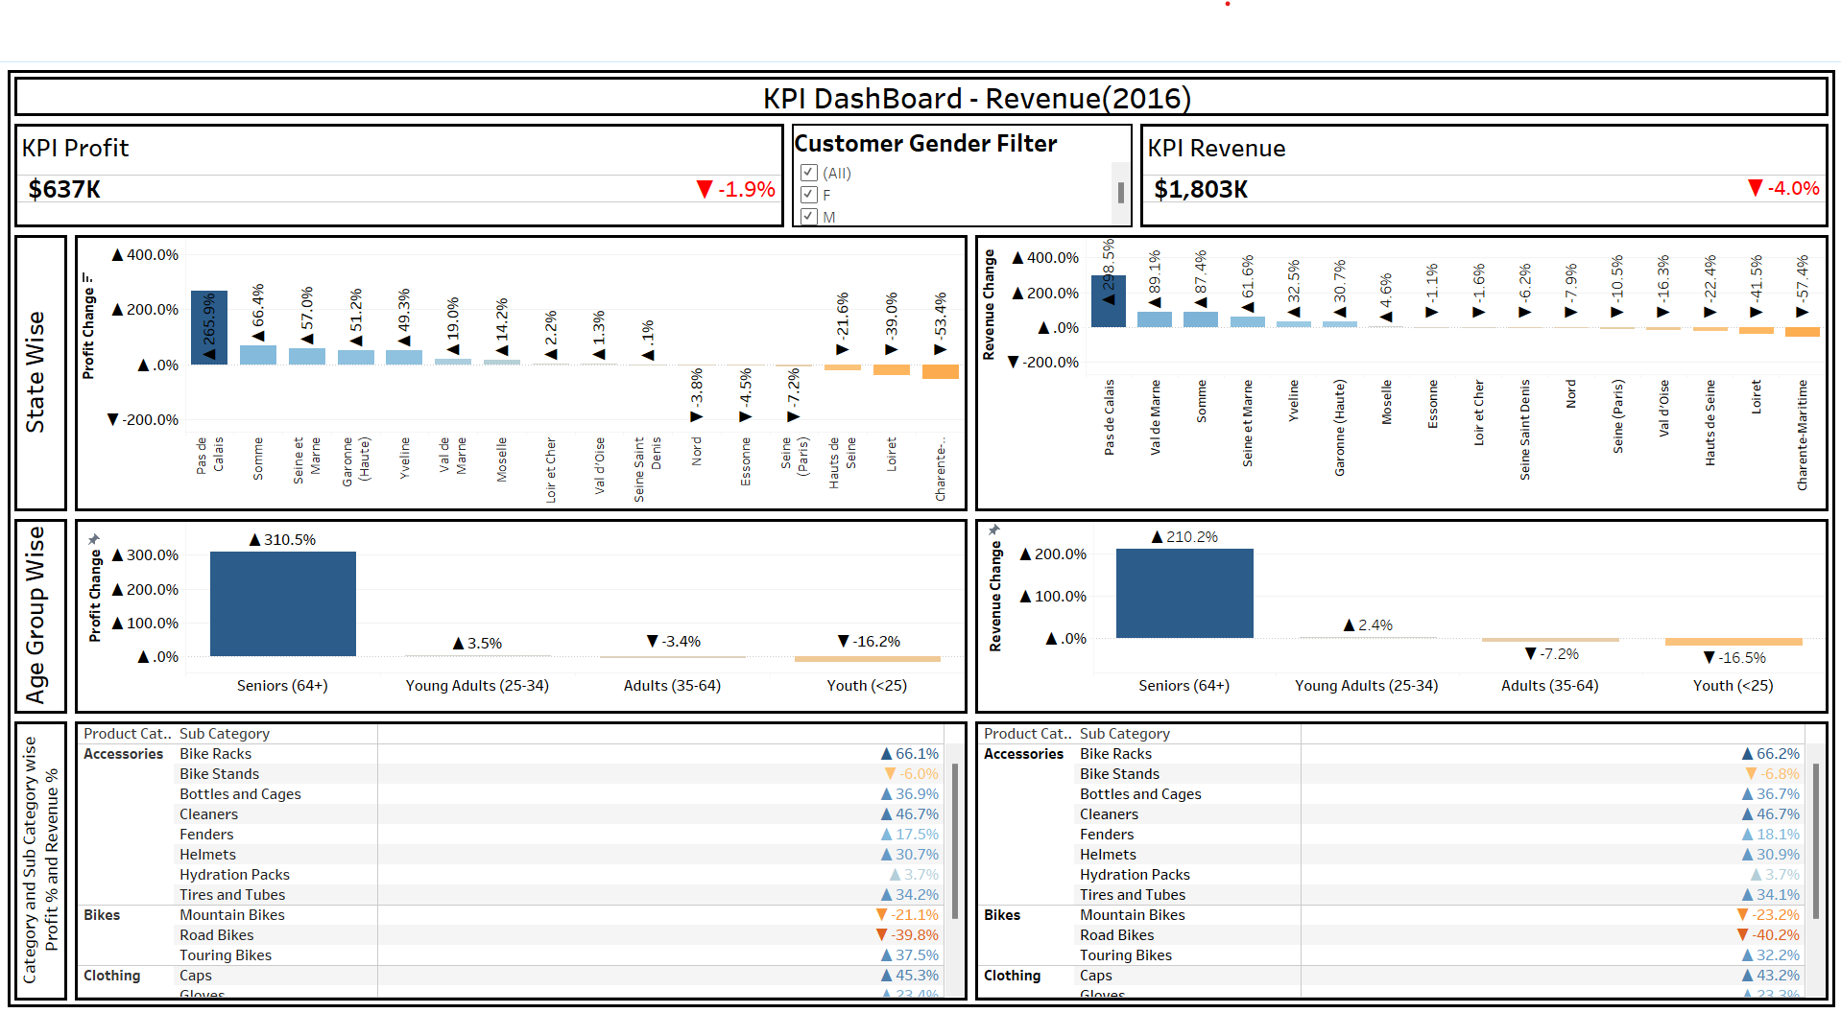Click the Revenue Change axis title in State chart

[989, 305]
